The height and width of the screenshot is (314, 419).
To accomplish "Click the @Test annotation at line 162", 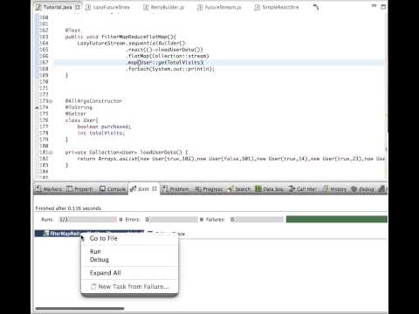I will [x=72, y=31].
